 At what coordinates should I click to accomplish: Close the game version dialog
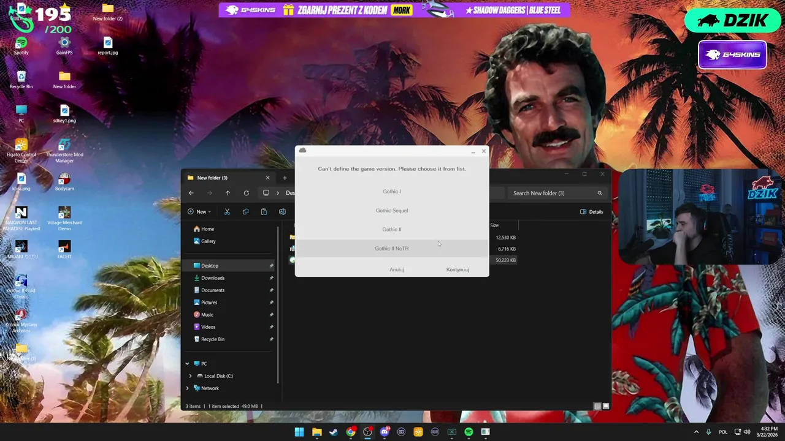pos(483,151)
